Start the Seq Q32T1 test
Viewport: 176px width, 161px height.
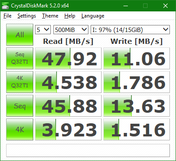pyautogui.click(x=20, y=58)
